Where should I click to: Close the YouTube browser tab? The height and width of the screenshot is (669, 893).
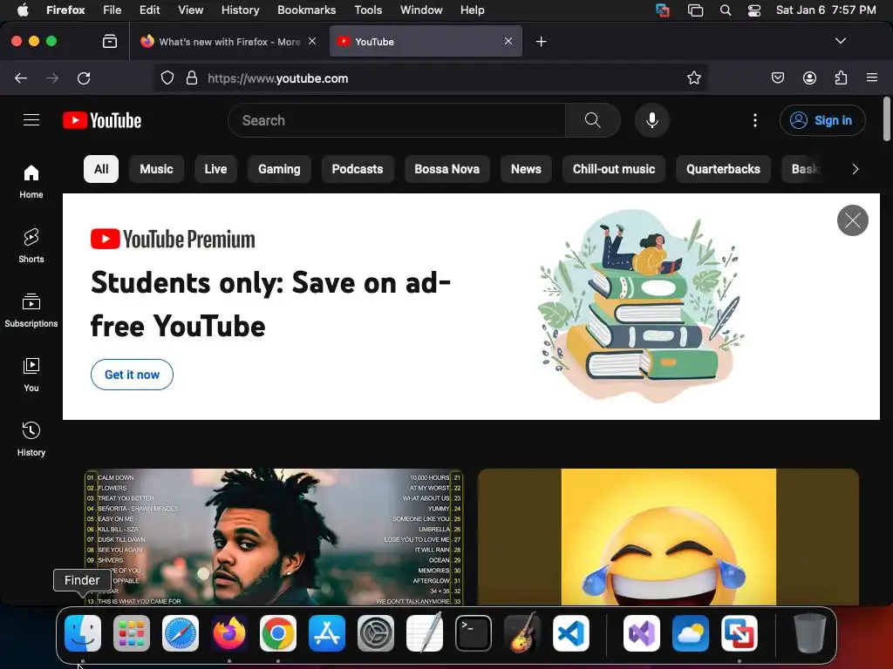pyautogui.click(x=508, y=41)
